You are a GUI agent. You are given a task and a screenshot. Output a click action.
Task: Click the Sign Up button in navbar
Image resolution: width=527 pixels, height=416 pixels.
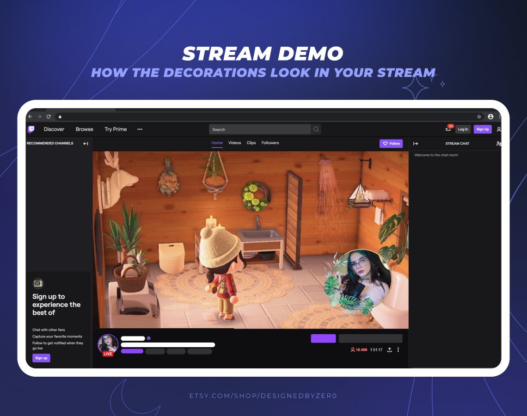click(x=483, y=129)
